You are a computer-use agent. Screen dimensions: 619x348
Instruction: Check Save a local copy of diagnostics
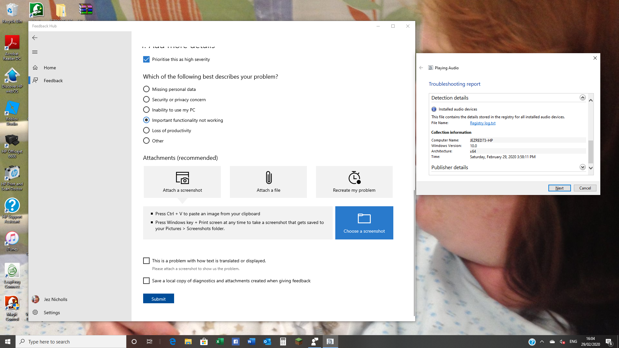146,281
